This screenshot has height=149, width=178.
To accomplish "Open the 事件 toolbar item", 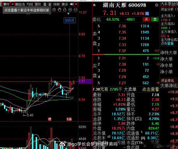I will 6,4.
